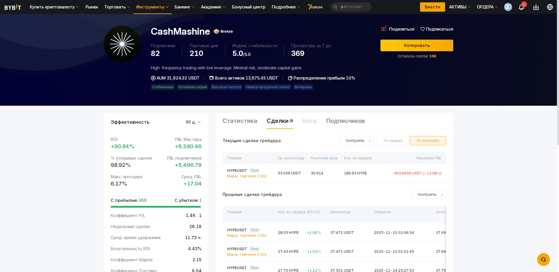Expand the Академия menu
The width and height of the screenshot is (559, 272).
click(x=213, y=7)
